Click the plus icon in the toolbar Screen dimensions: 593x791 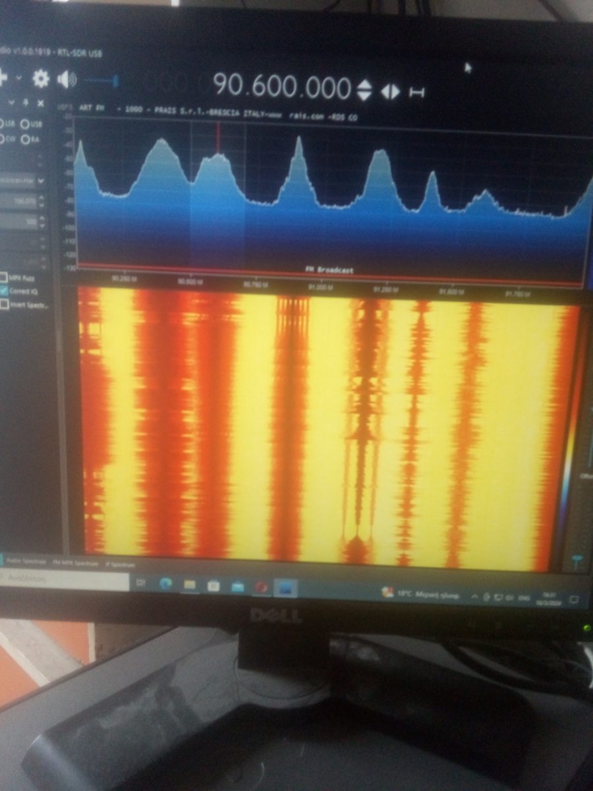pos(3,78)
